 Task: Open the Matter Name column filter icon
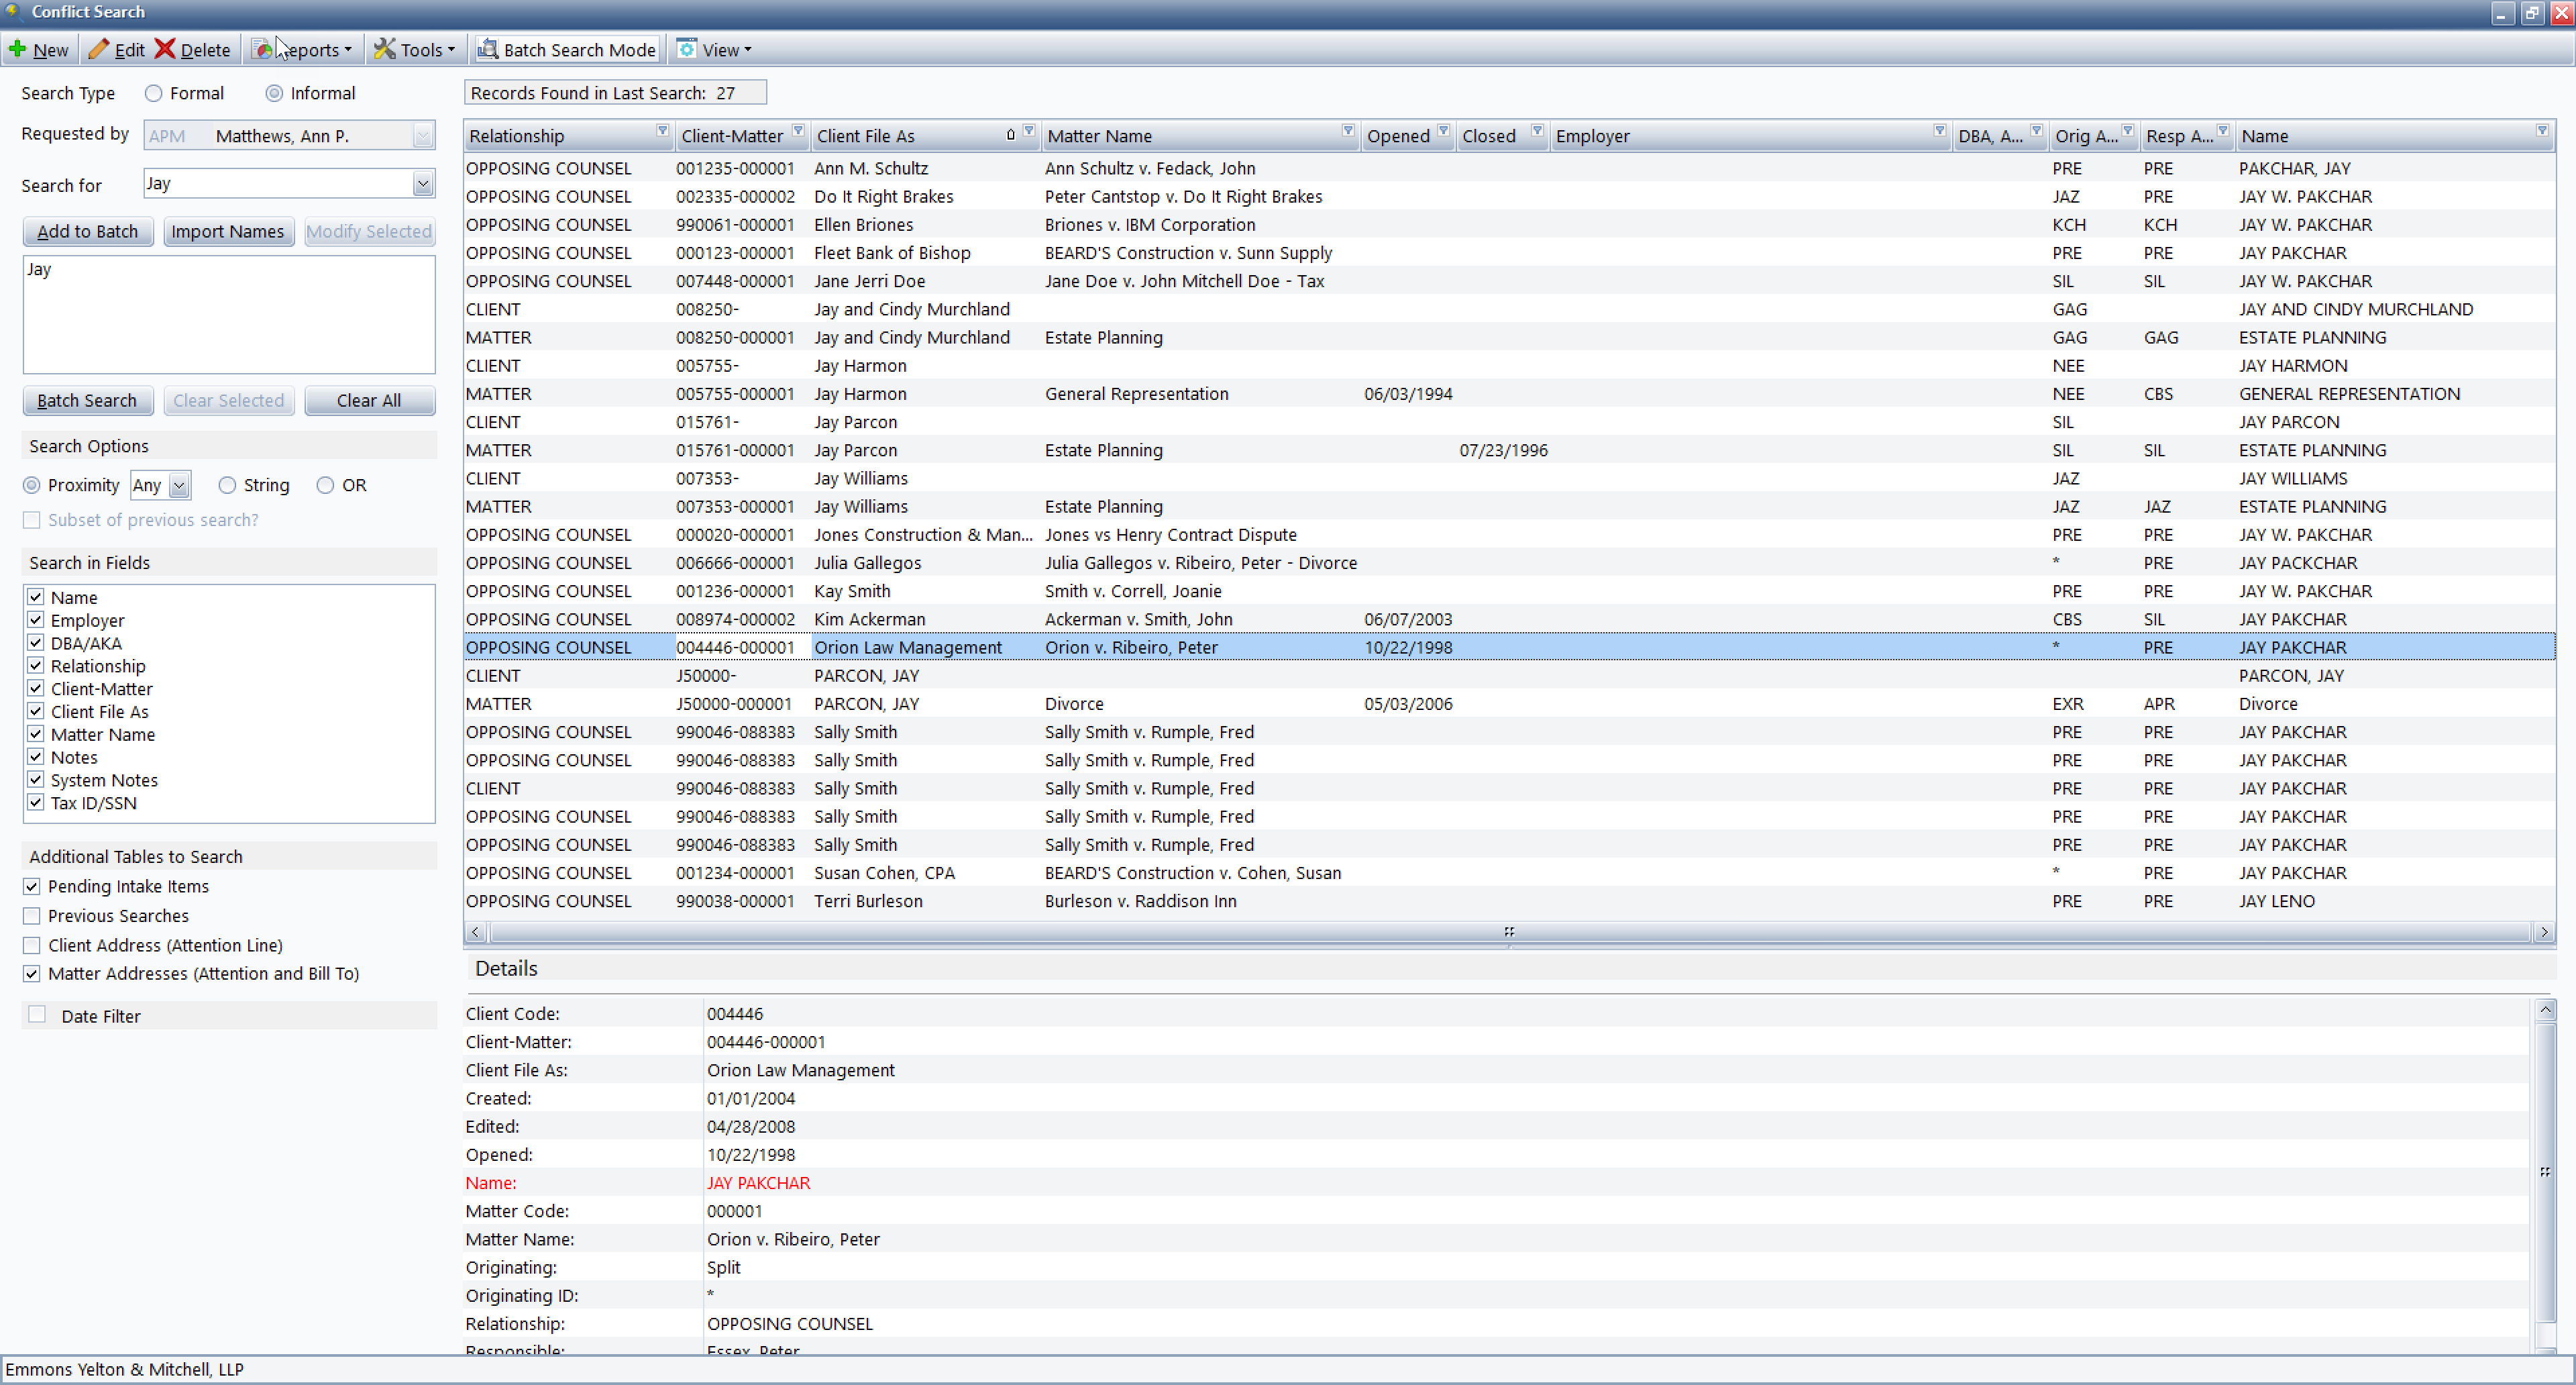pos(1348,131)
